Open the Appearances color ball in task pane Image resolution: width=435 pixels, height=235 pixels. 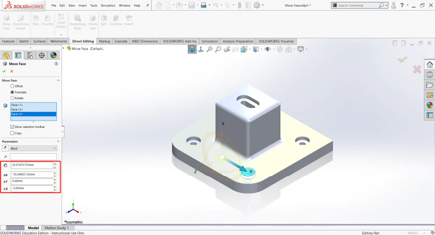click(x=430, y=105)
